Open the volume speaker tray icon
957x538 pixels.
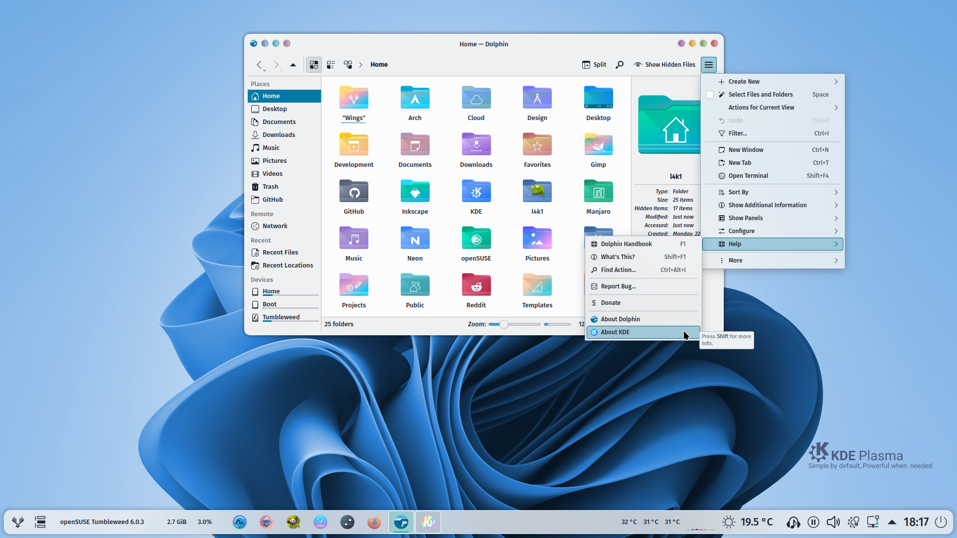pos(833,522)
